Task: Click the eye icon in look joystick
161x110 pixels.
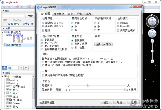Action: pyautogui.click(x=152, y=21)
